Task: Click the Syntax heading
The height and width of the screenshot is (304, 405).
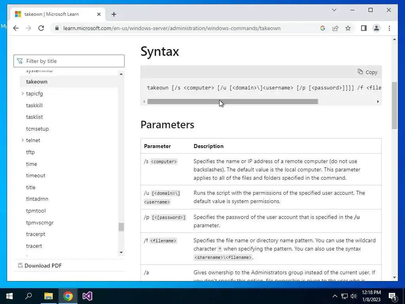Action: [x=160, y=51]
